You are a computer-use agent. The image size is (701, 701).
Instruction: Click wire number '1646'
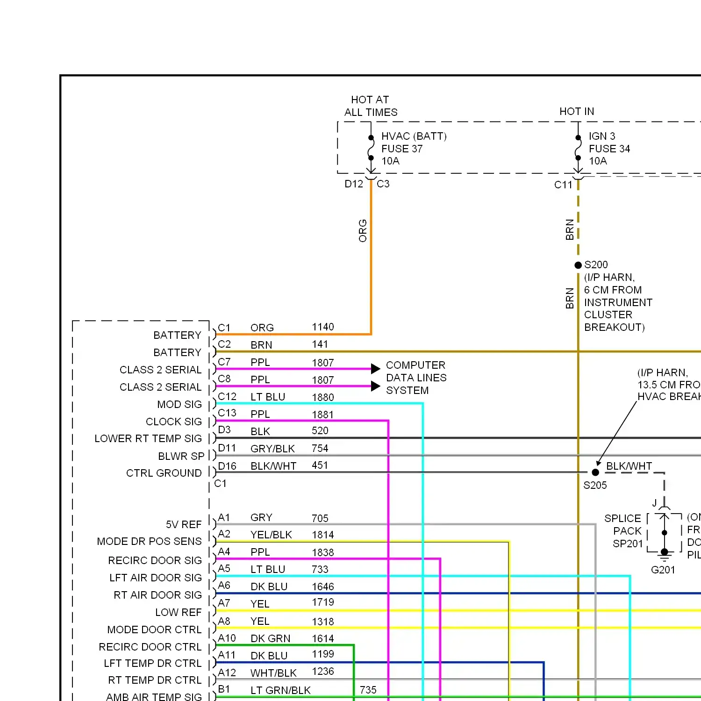(323, 587)
